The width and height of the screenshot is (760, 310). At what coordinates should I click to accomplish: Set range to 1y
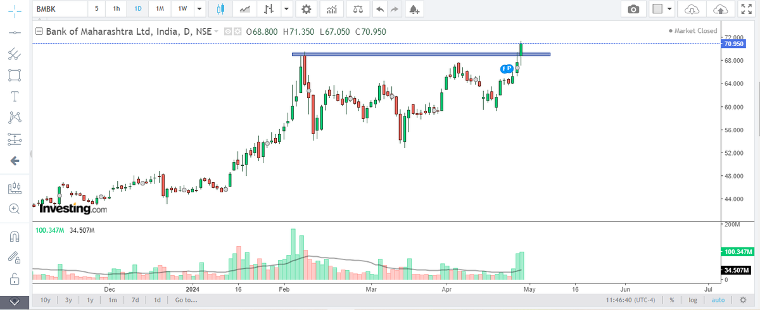point(91,300)
